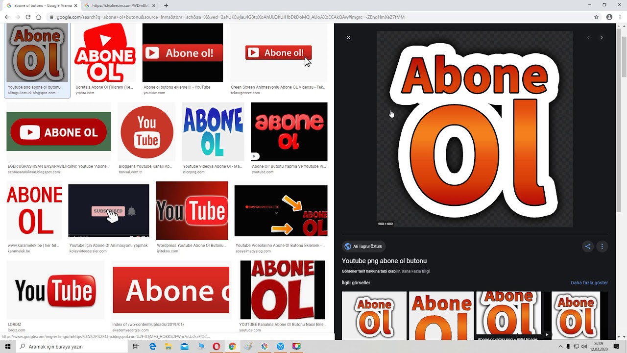Click the address bar URL

[230, 17]
